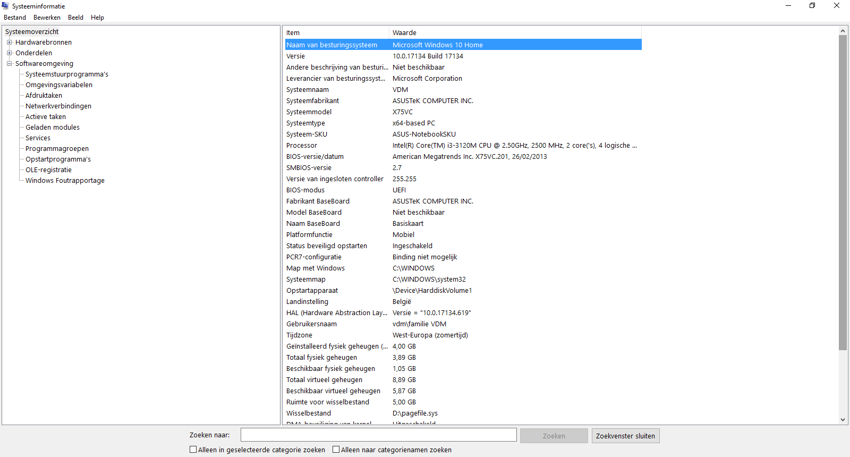Select the 'Naam van besturingssysteem' row
This screenshot has height=457, width=850.
tap(463, 45)
